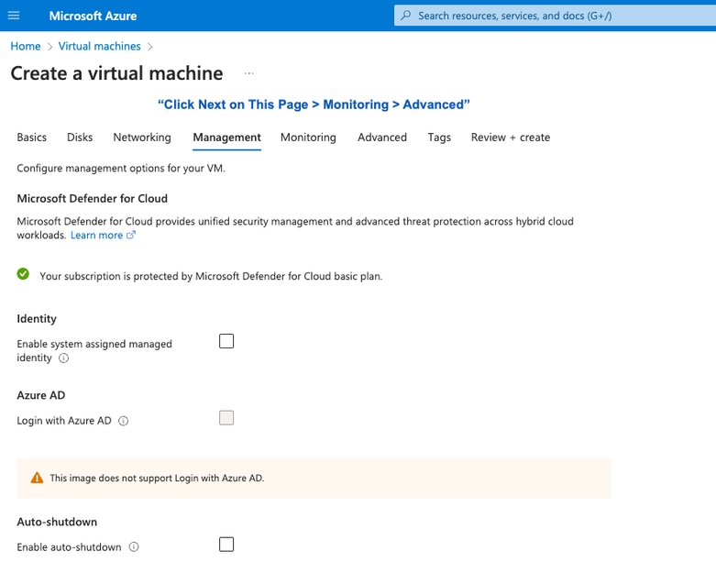
Task: Enable system assigned managed identity checkbox
Action: tap(226, 341)
